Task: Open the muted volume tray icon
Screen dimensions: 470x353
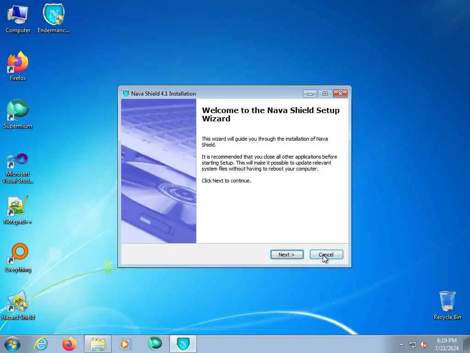Action: point(424,345)
